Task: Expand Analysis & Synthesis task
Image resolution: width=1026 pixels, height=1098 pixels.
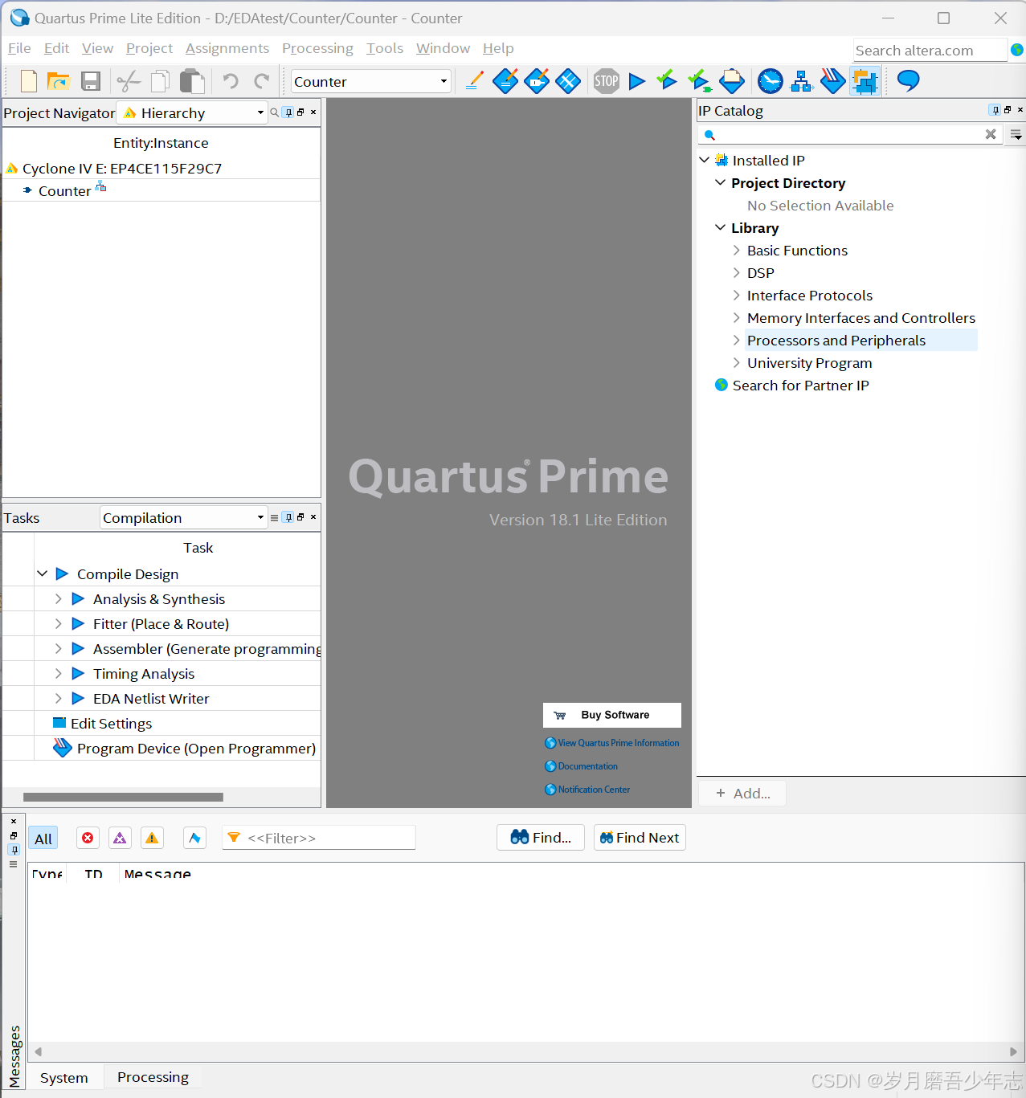Action: coord(58,598)
